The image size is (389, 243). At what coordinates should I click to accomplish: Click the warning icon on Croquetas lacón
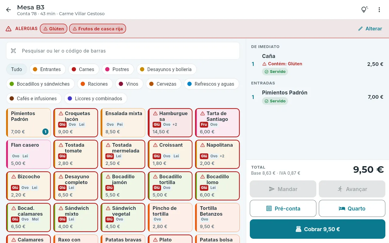(x=61, y=113)
